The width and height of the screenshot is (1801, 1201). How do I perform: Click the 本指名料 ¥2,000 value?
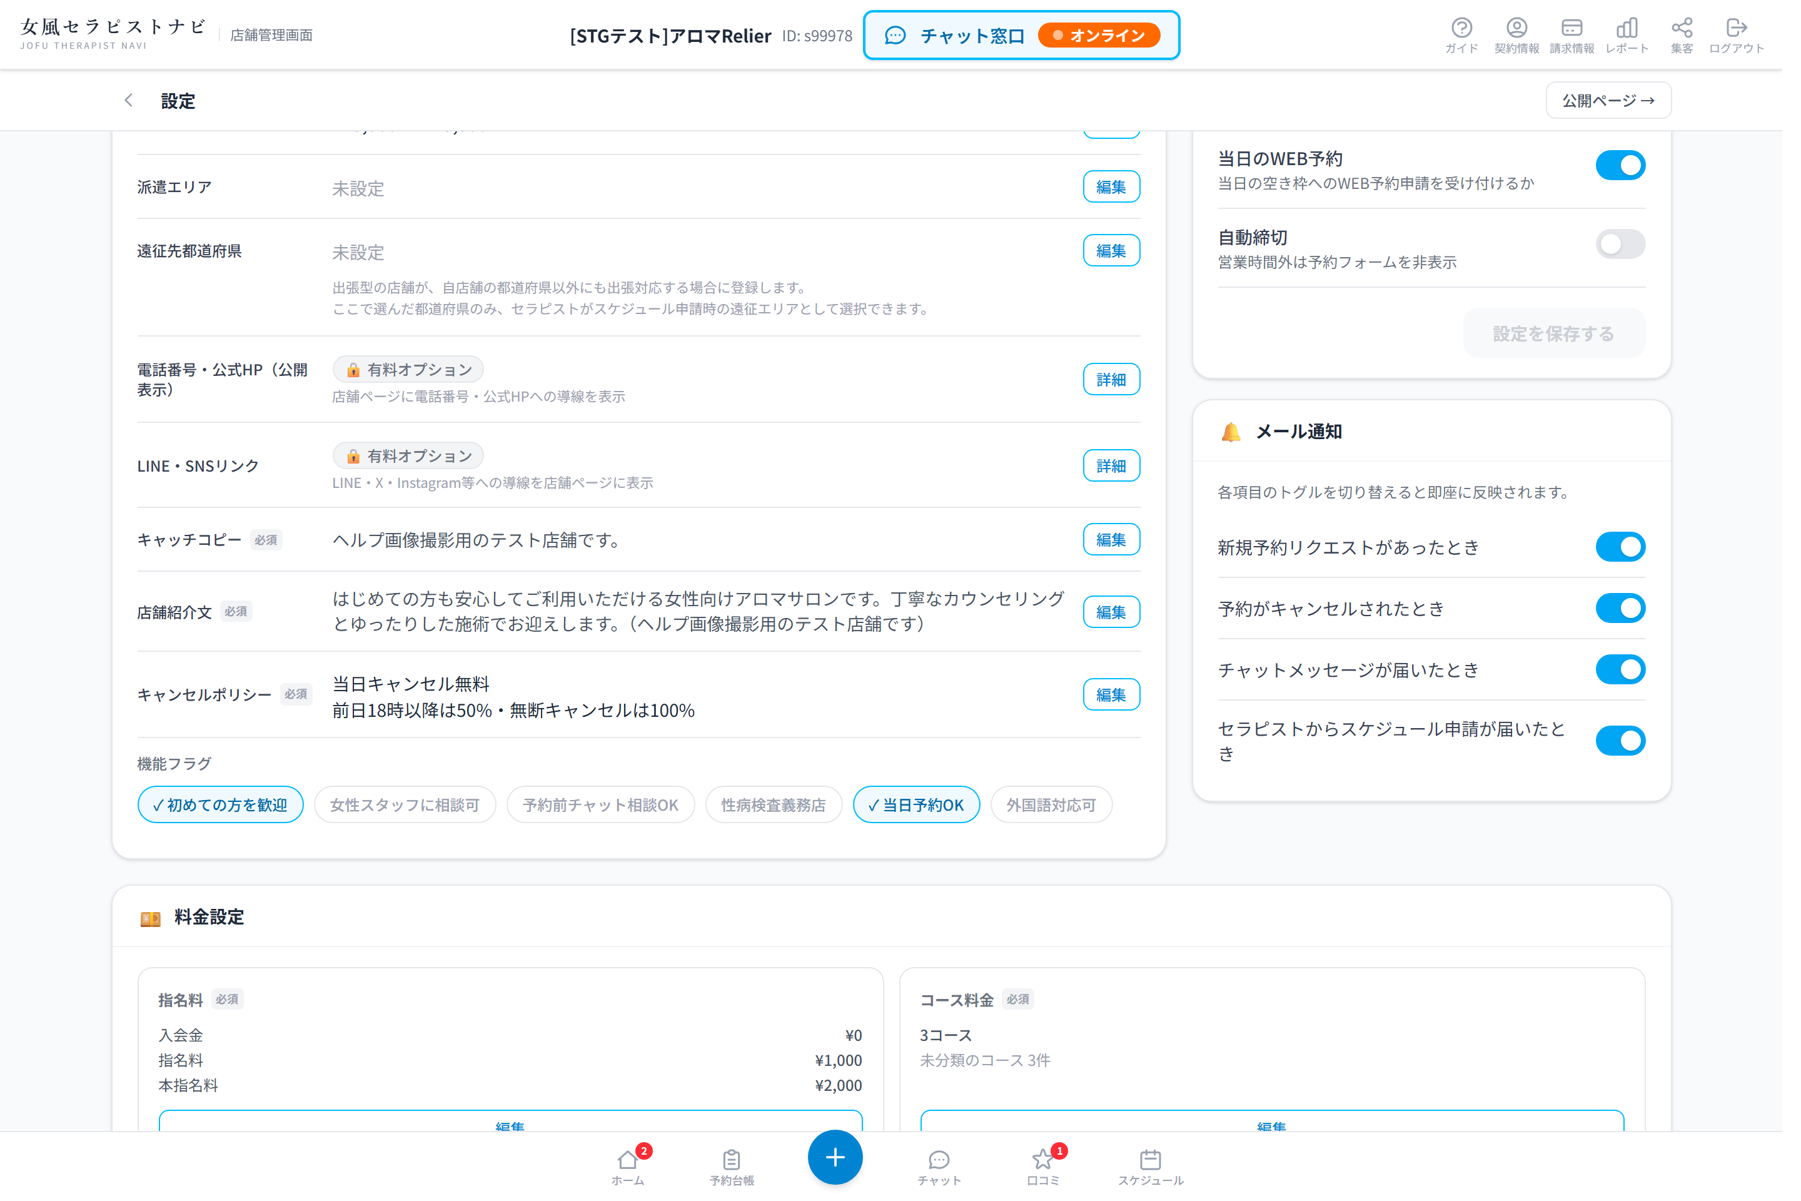tap(847, 1096)
